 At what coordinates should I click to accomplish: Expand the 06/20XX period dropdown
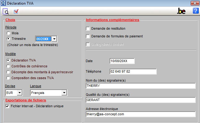pyautogui.click(x=54, y=39)
